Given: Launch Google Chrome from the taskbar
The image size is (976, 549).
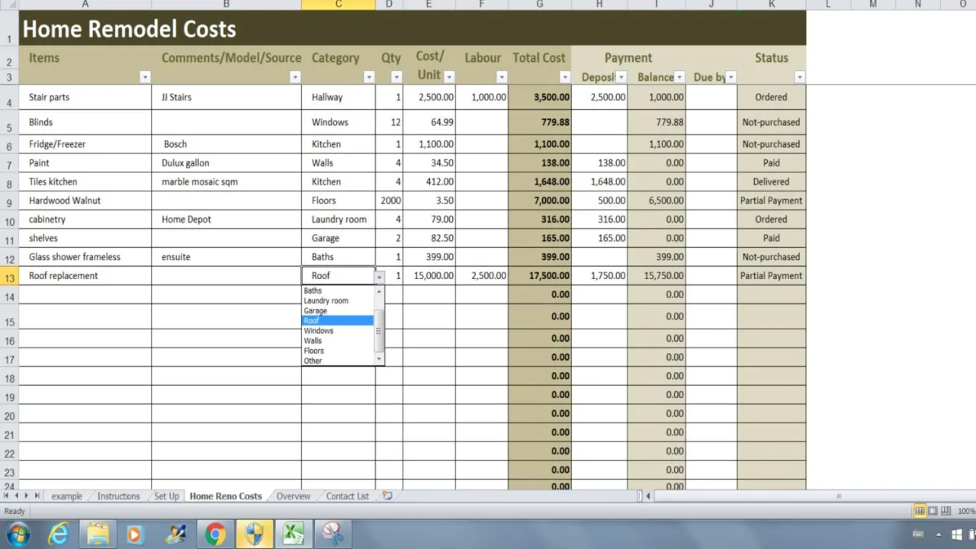Looking at the screenshot, I should tap(215, 534).
